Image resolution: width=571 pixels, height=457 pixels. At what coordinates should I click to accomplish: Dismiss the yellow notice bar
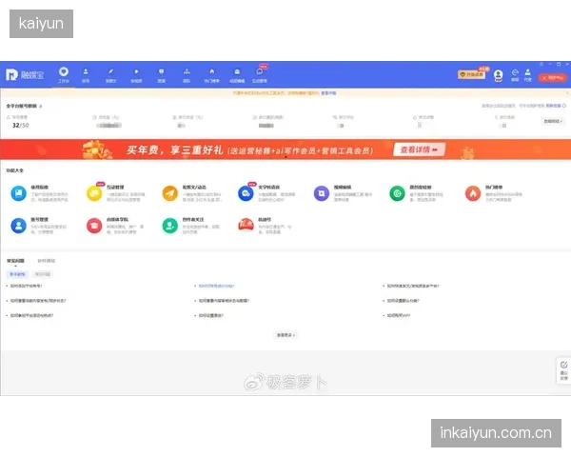pyautogui.click(x=567, y=93)
